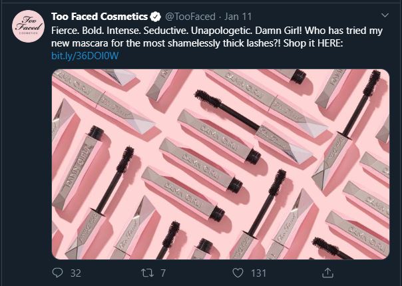This screenshot has height=286, width=402.
Task: Click the reply count 32
Action: coord(75,273)
